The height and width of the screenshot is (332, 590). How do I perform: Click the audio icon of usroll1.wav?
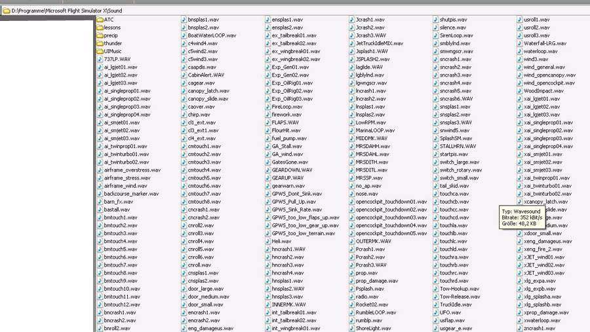coord(519,20)
